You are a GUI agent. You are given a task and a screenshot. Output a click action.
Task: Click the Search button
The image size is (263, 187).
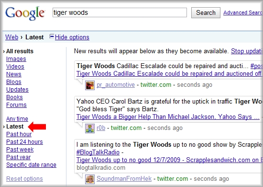206,12
